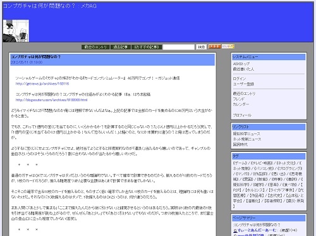This screenshot has height=236, width=316.
Task: Select 最近書いた人 in system menu
Action: pyautogui.click(x=243, y=69)
